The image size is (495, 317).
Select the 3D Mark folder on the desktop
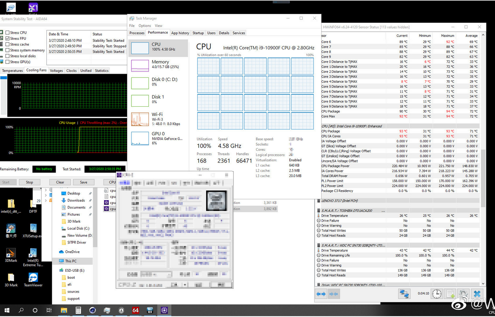[x=11, y=280]
